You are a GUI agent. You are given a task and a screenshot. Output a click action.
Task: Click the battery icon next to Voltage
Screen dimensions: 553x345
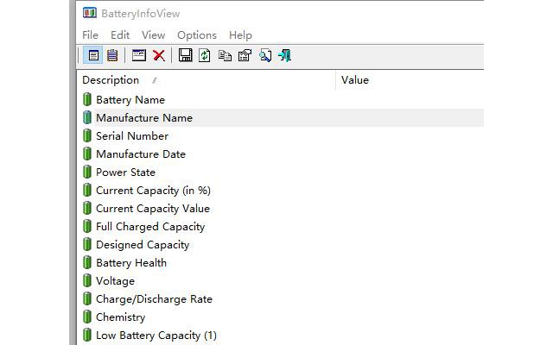tap(87, 281)
